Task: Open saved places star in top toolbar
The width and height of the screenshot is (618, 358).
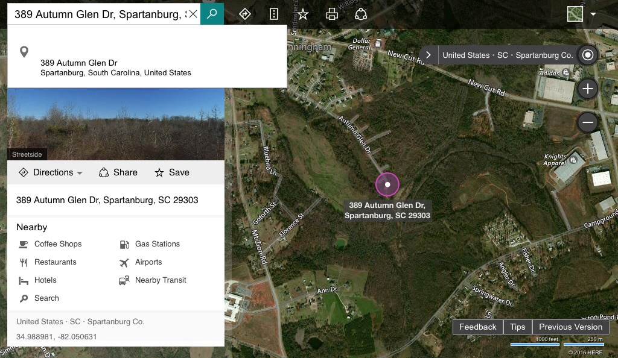Action: (303, 14)
